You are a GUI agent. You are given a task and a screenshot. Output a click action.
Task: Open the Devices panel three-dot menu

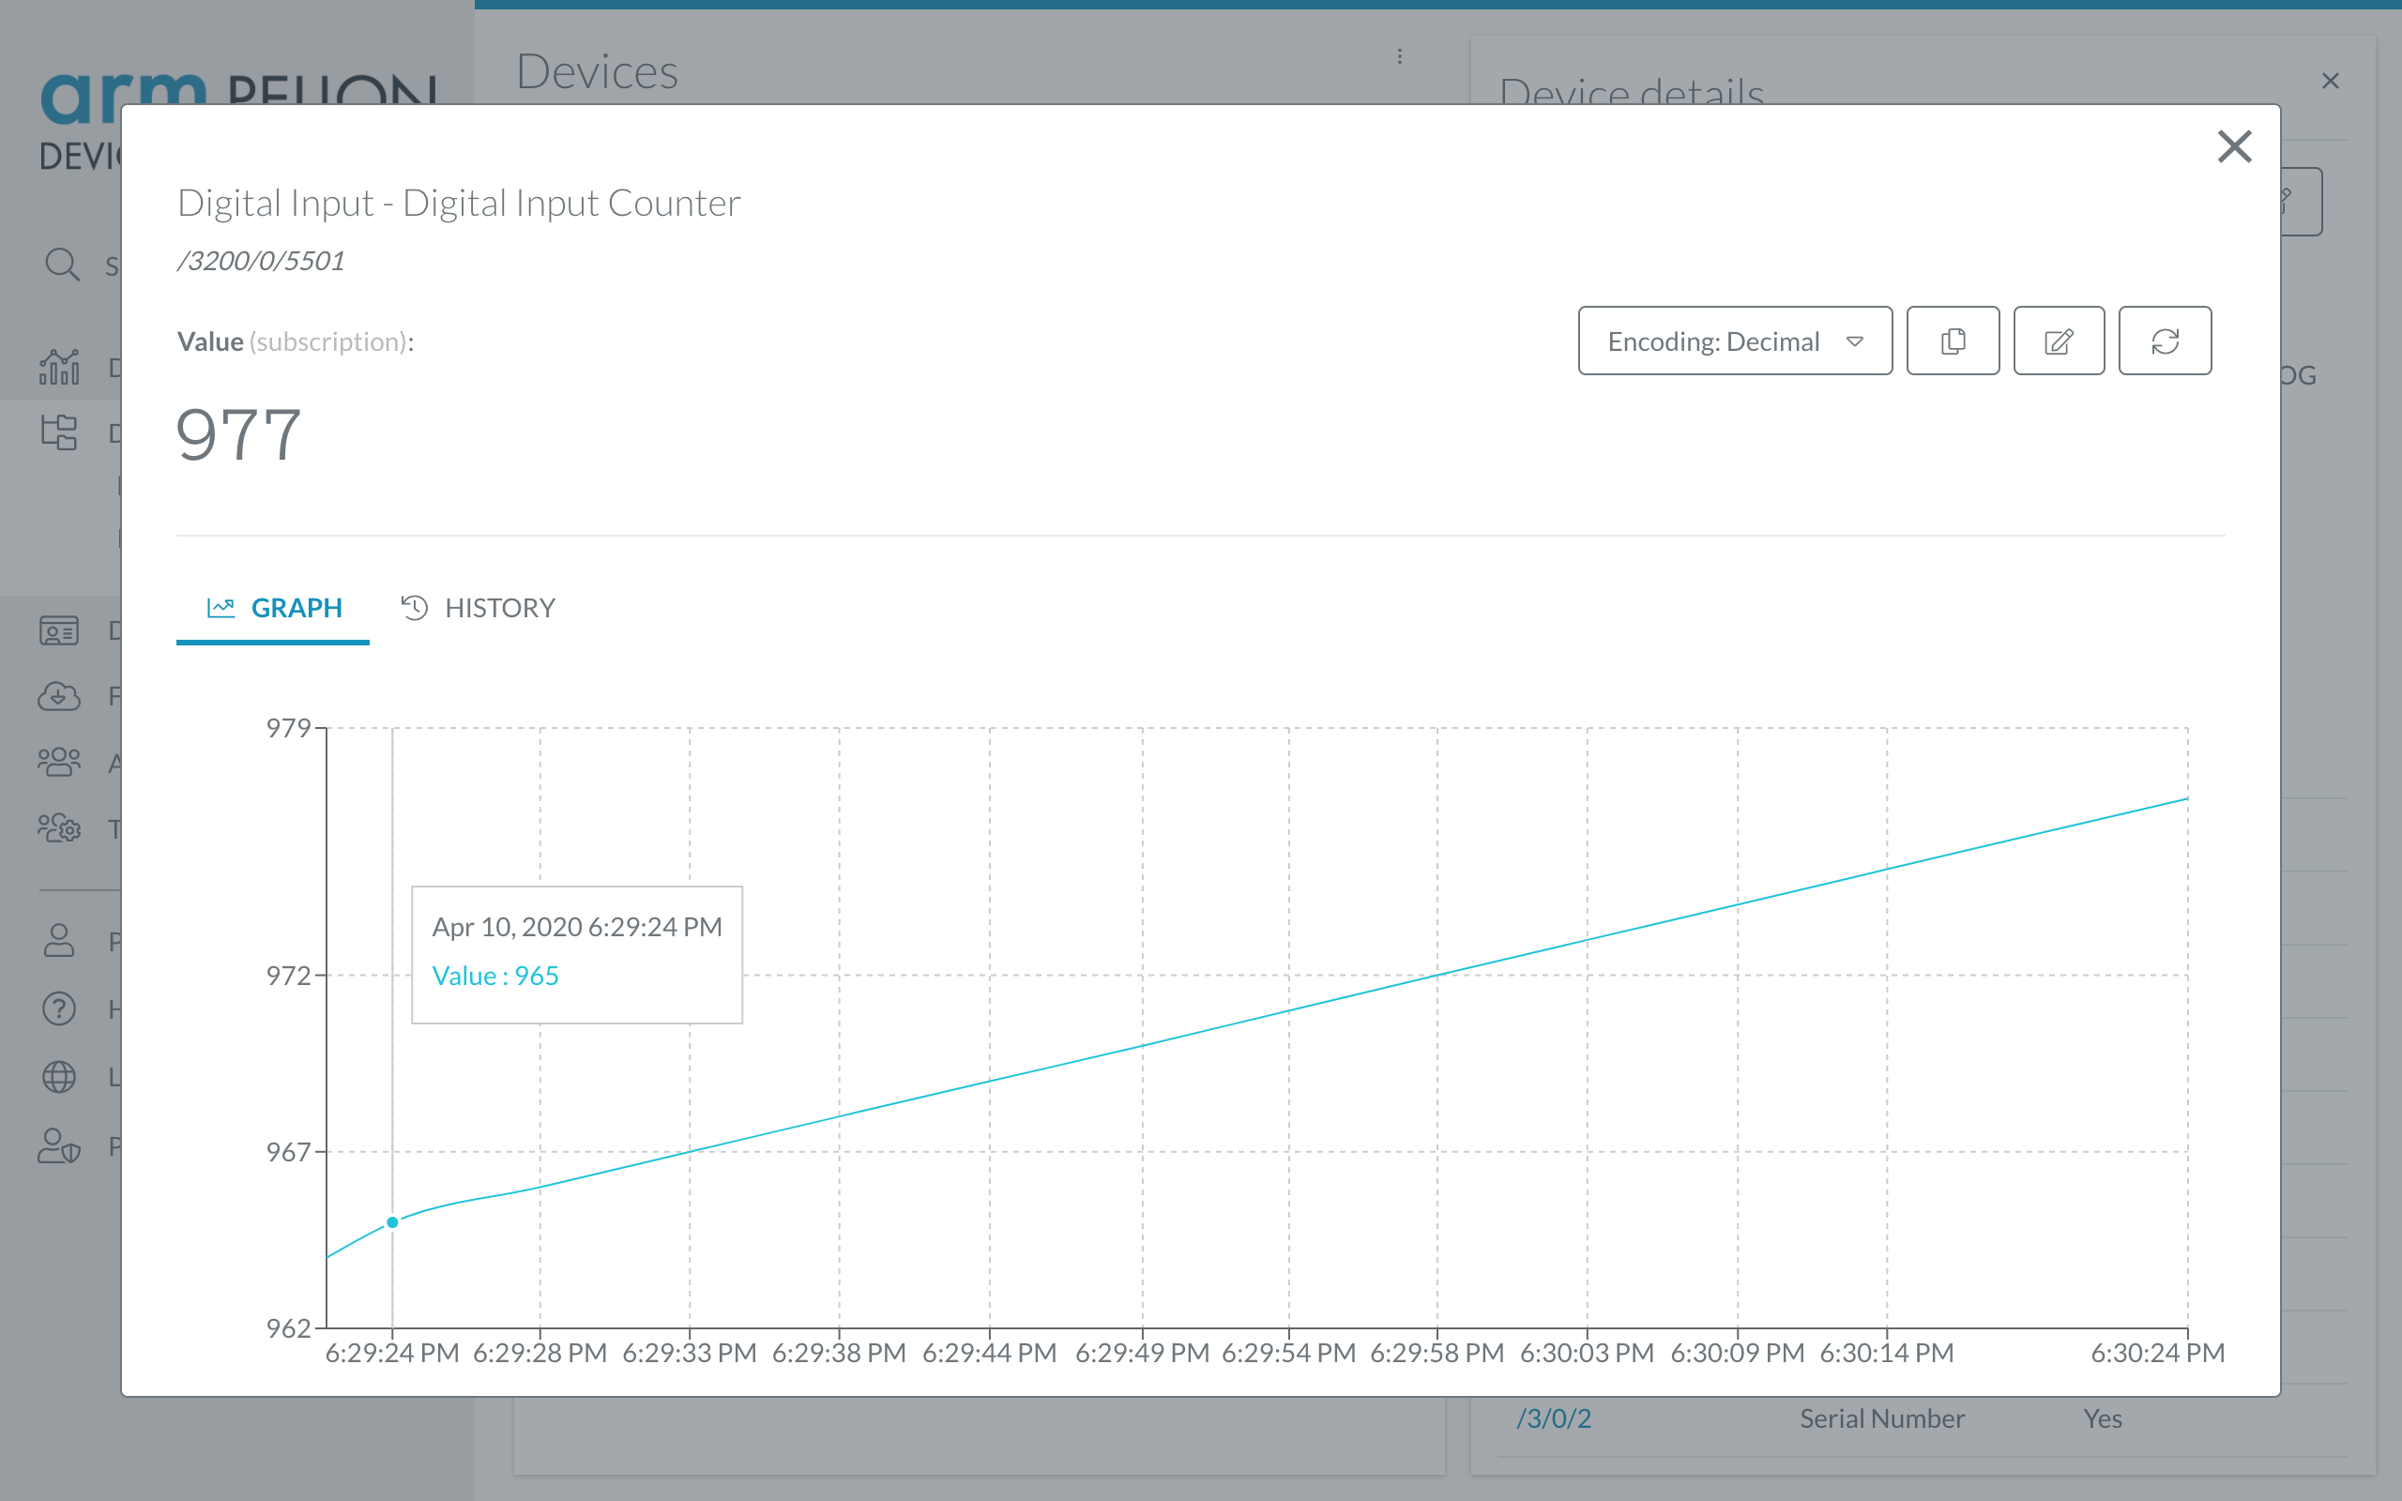1400,56
